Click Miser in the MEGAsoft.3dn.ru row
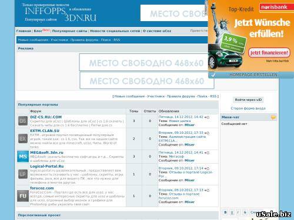This screenshot has height=220, width=294. pyautogui.click(x=189, y=161)
